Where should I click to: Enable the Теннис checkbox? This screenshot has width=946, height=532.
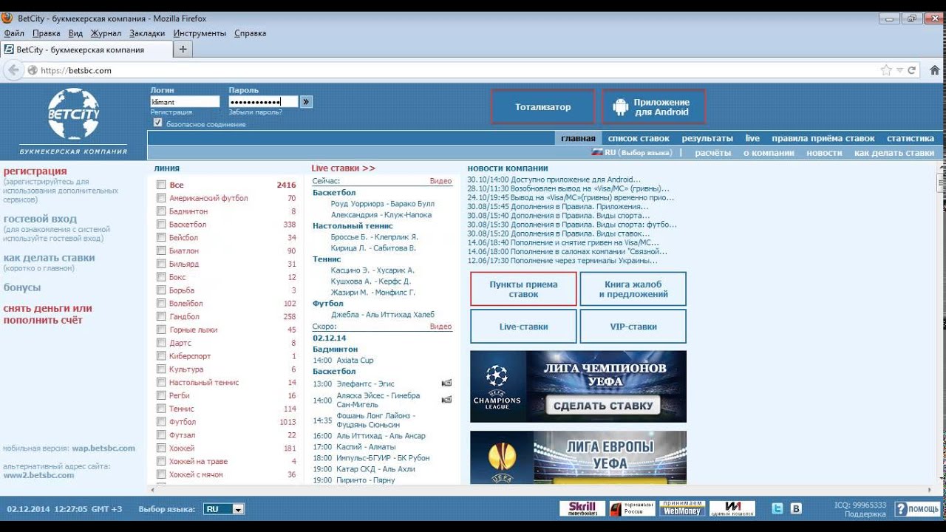click(161, 409)
